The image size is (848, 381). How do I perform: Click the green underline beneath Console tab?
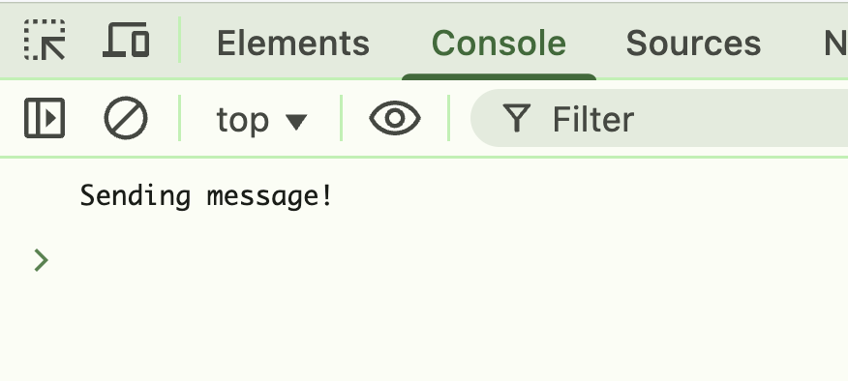click(499, 77)
